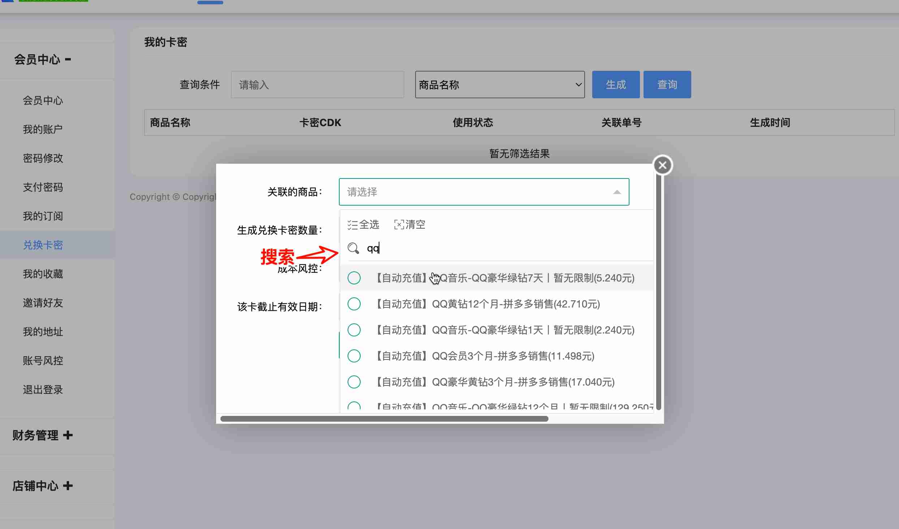The width and height of the screenshot is (899, 529).
Task: Open the 商品名称 filter dropdown
Action: [x=500, y=85]
